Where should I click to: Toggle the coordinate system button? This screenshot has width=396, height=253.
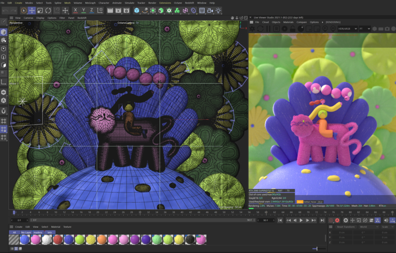pyautogui.click(x=100, y=11)
